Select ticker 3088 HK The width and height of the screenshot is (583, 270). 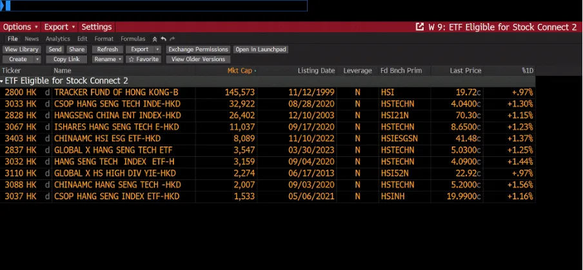[21, 184]
